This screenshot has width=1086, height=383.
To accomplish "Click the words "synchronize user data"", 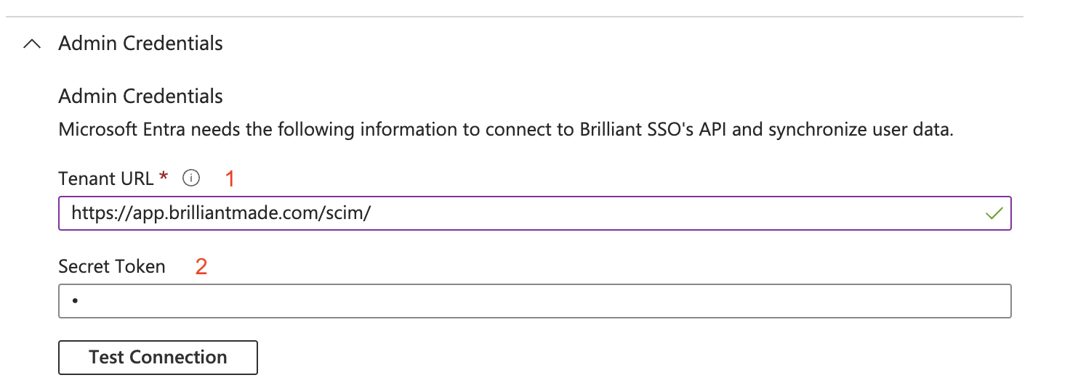I will pos(858,131).
